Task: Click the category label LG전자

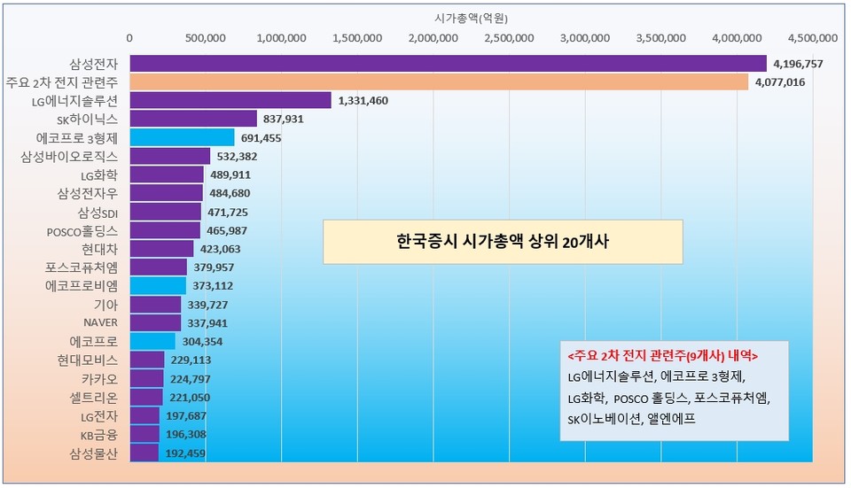Action: click(99, 416)
